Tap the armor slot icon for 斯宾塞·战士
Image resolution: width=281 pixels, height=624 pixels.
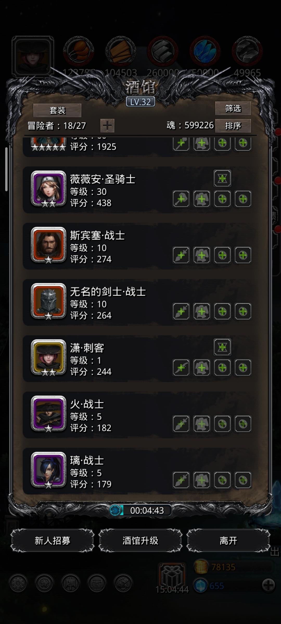click(202, 255)
